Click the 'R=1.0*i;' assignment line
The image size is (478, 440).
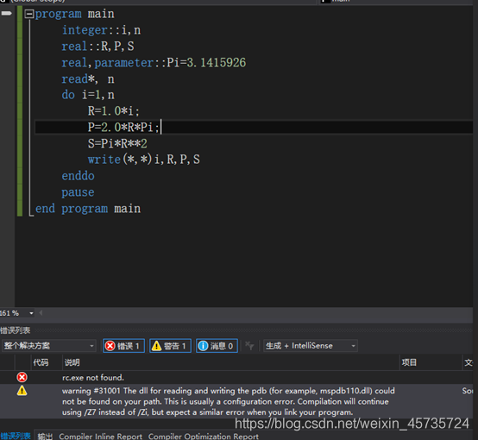tap(113, 111)
